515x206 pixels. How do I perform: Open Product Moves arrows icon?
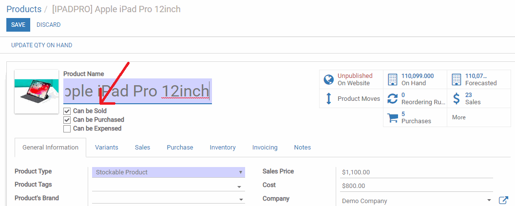click(328, 98)
